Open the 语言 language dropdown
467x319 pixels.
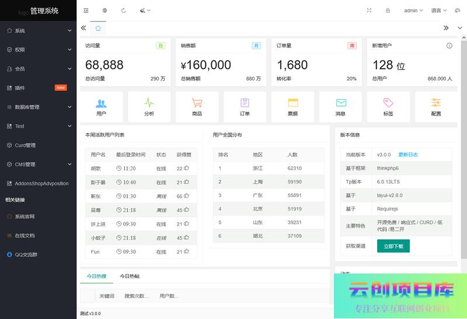439,10
